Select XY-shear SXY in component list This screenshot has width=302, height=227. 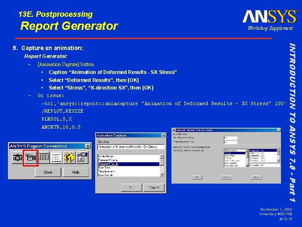263,158
